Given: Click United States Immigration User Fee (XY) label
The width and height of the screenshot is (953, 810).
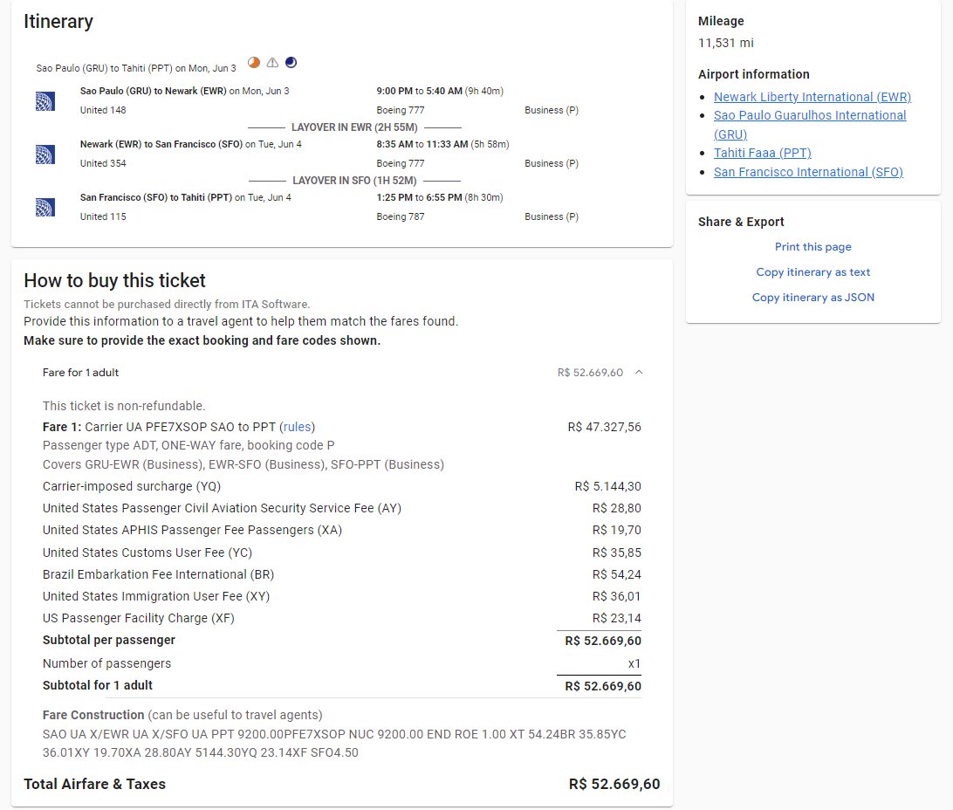Looking at the screenshot, I should [x=155, y=596].
